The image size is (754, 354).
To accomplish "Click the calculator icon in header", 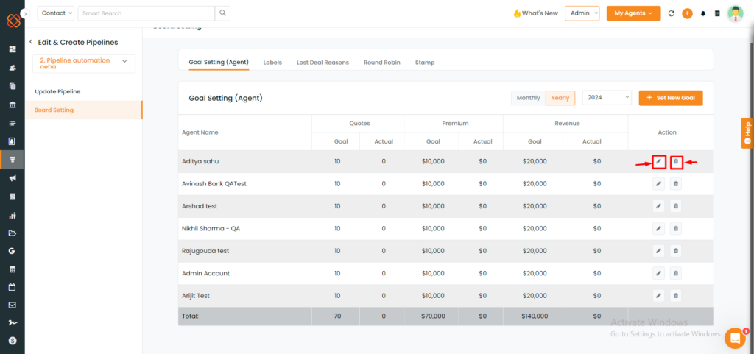I will pos(717,13).
